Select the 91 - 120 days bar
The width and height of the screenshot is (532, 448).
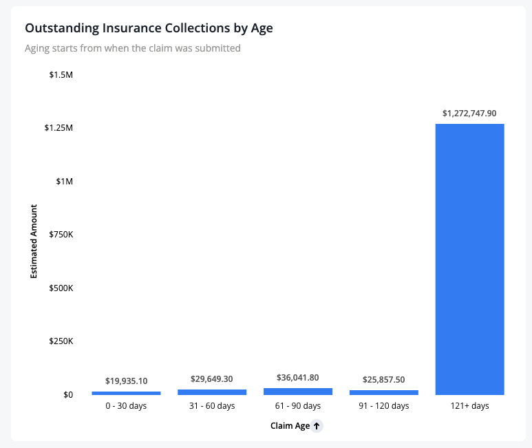coord(384,392)
